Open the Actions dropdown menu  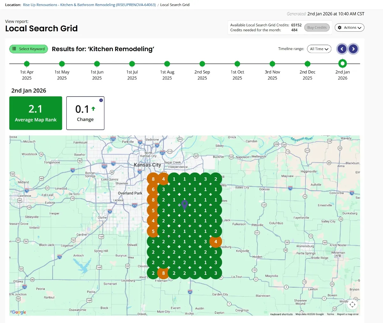349,27
